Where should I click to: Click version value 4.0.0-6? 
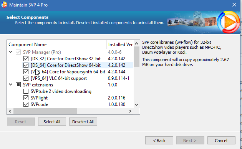tap(115, 52)
